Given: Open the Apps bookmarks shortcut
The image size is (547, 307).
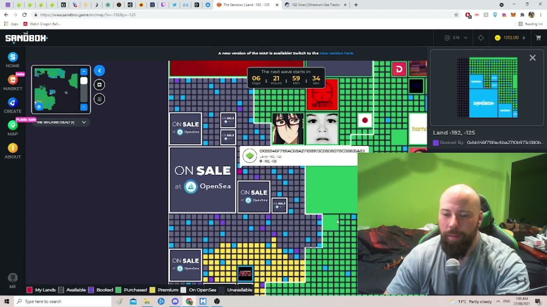Looking at the screenshot, I should tap(12, 24).
